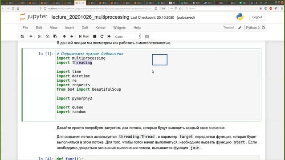Open a new browser tab
The width and height of the screenshot is (285, 160).
261,3
